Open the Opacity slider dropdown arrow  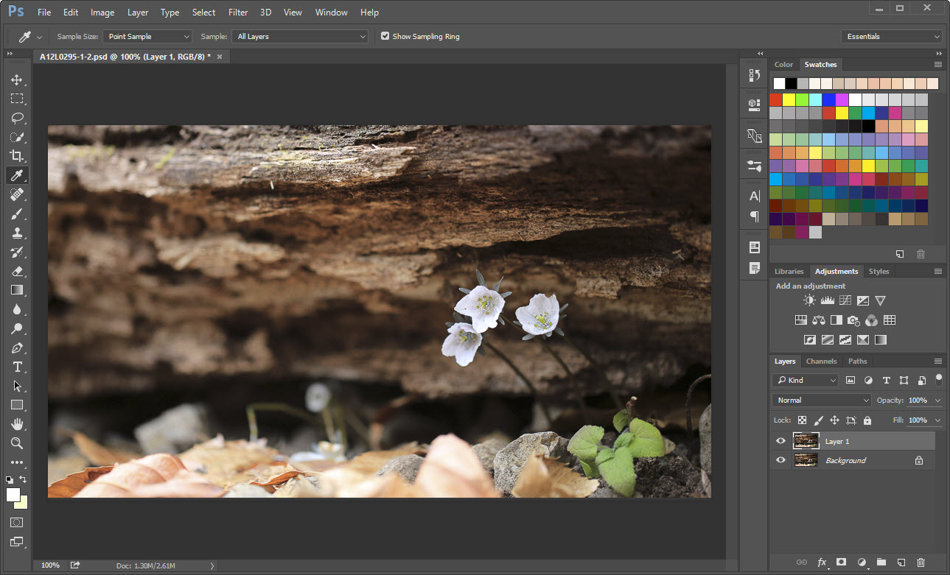[937, 401]
